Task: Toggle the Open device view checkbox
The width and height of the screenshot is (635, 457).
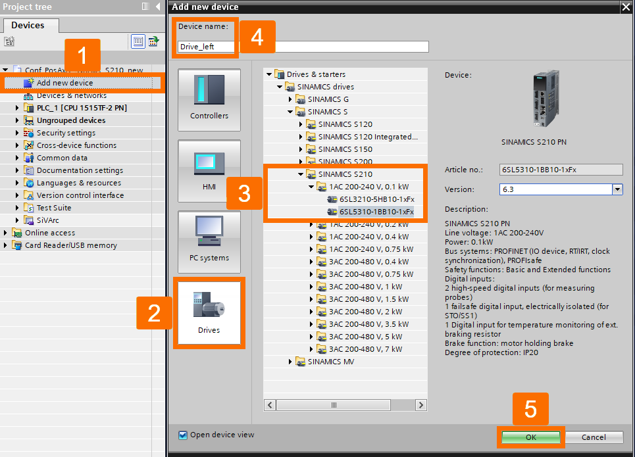Action: [183, 435]
